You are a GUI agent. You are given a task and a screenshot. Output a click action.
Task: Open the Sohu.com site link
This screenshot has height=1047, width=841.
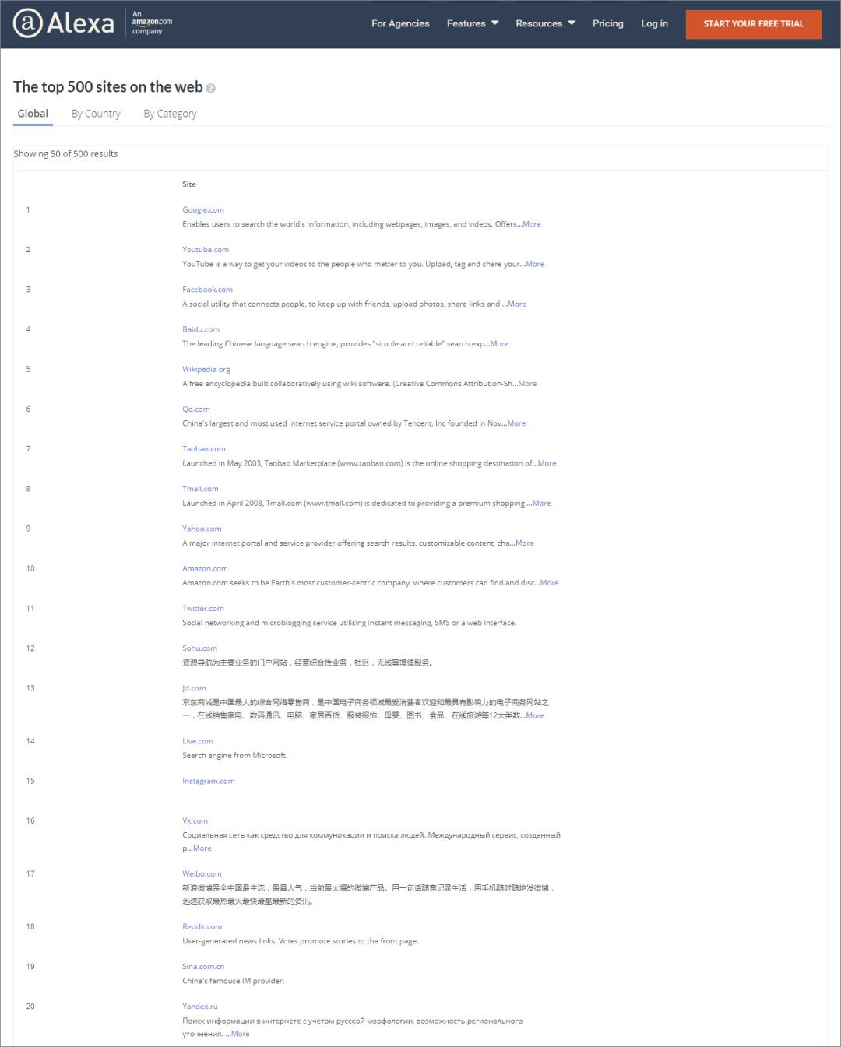(199, 648)
